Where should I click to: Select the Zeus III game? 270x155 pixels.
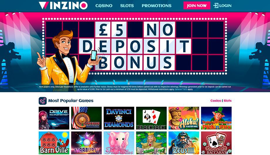tap(184, 143)
